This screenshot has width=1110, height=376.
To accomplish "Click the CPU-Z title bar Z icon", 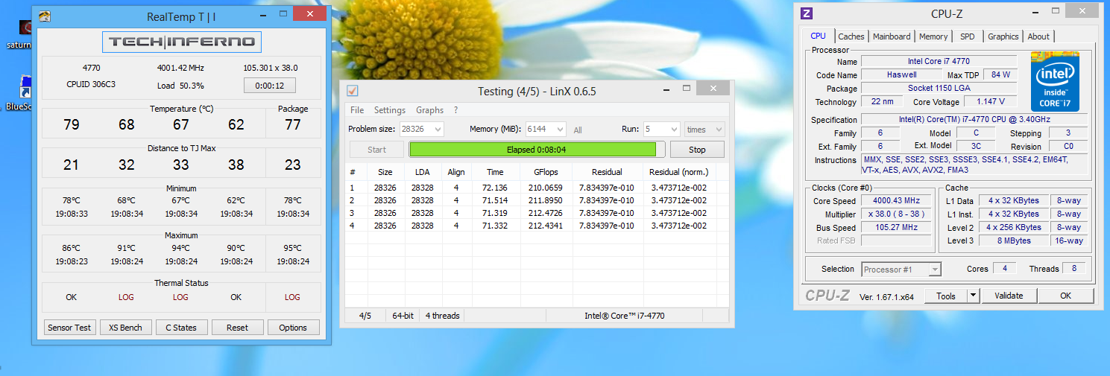I will pos(807,13).
